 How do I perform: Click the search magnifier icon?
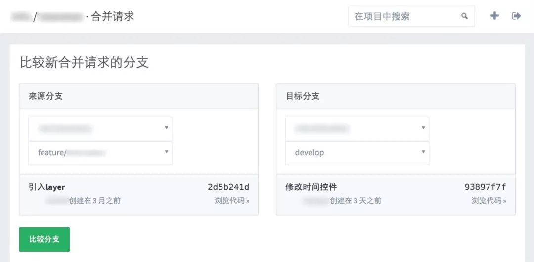click(464, 16)
